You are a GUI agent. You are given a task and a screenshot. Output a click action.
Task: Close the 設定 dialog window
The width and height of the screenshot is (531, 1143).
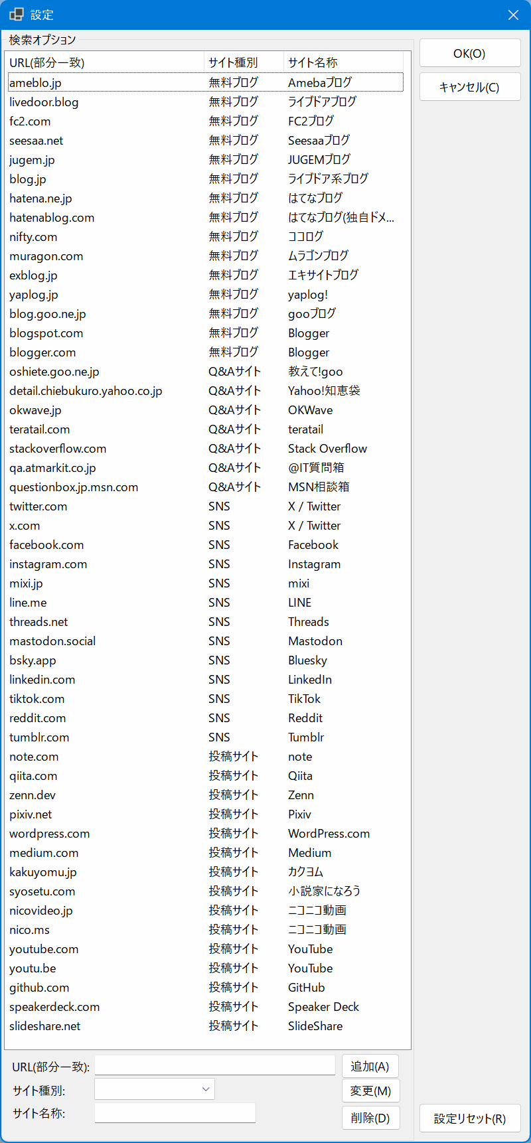[513, 15]
